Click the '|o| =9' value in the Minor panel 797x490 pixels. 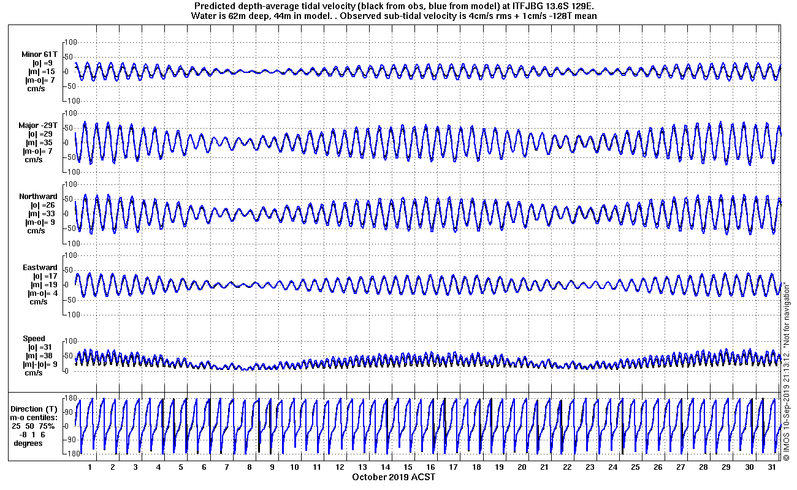(x=42, y=63)
